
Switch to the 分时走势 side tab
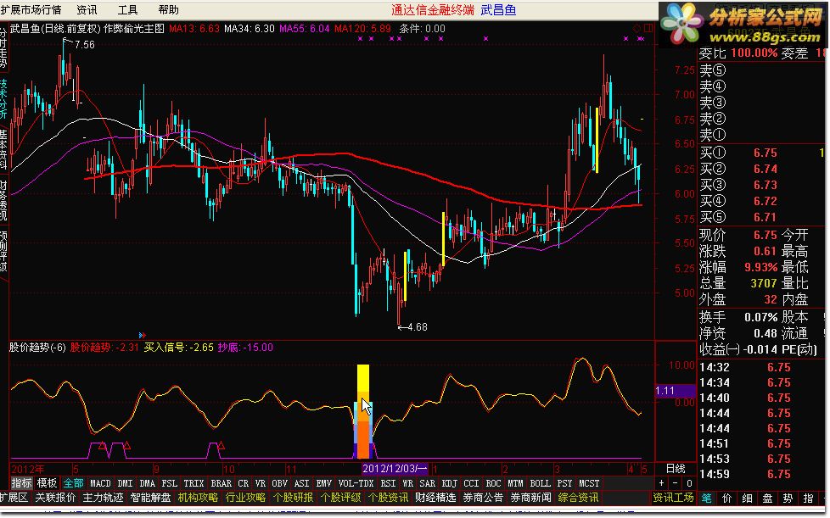(3, 47)
